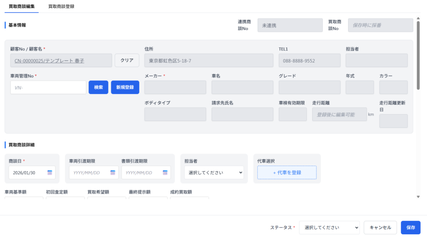
Task: Click the 新規登録 button
Action: pyautogui.click(x=125, y=87)
